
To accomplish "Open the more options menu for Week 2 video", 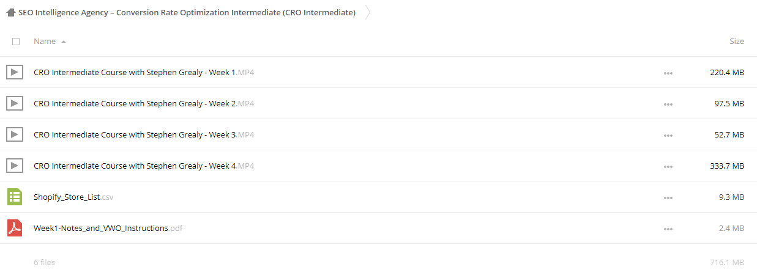I will 668,104.
